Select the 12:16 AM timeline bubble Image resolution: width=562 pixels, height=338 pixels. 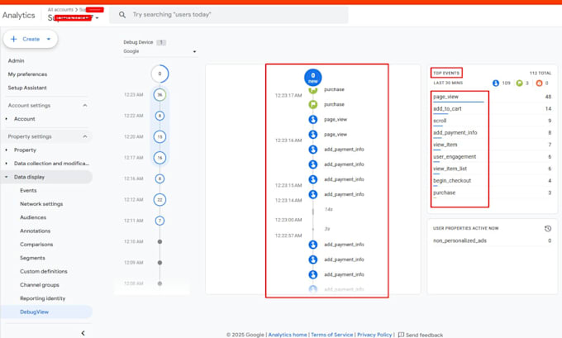click(160, 179)
